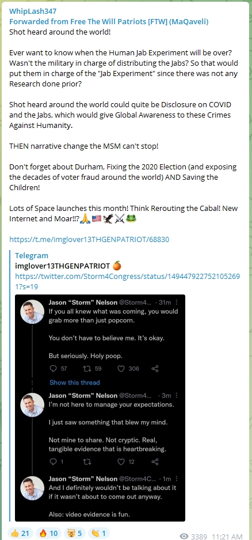Click the Telegram preview title

point(32,255)
